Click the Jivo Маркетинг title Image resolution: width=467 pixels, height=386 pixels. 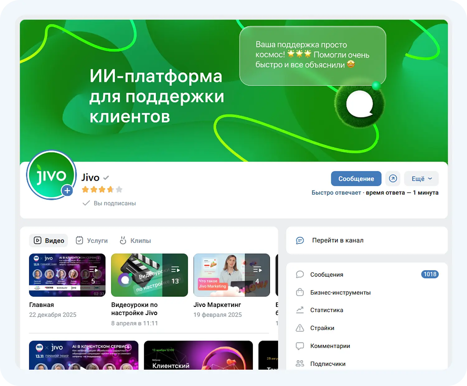click(x=217, y=305)
